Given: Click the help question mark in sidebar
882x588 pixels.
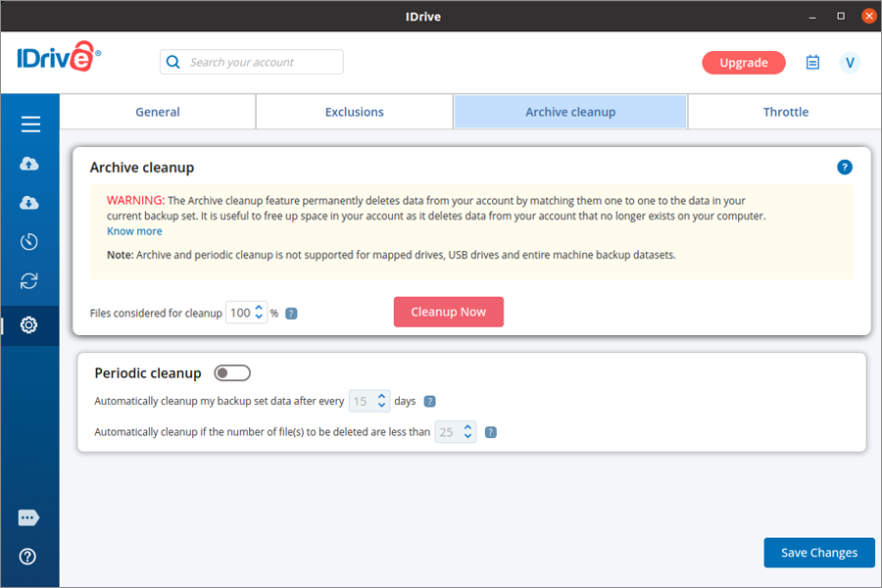Looking at the screenshot, I should pyautogui.click(x=28, y=557).
